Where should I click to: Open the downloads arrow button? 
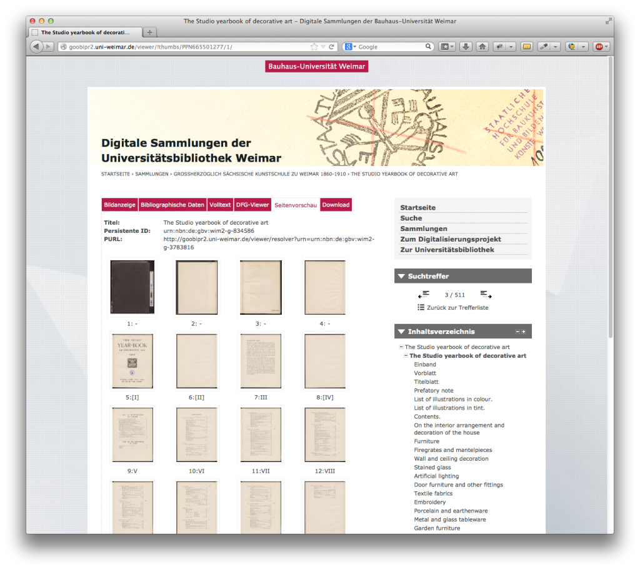[x=466, y=46]
